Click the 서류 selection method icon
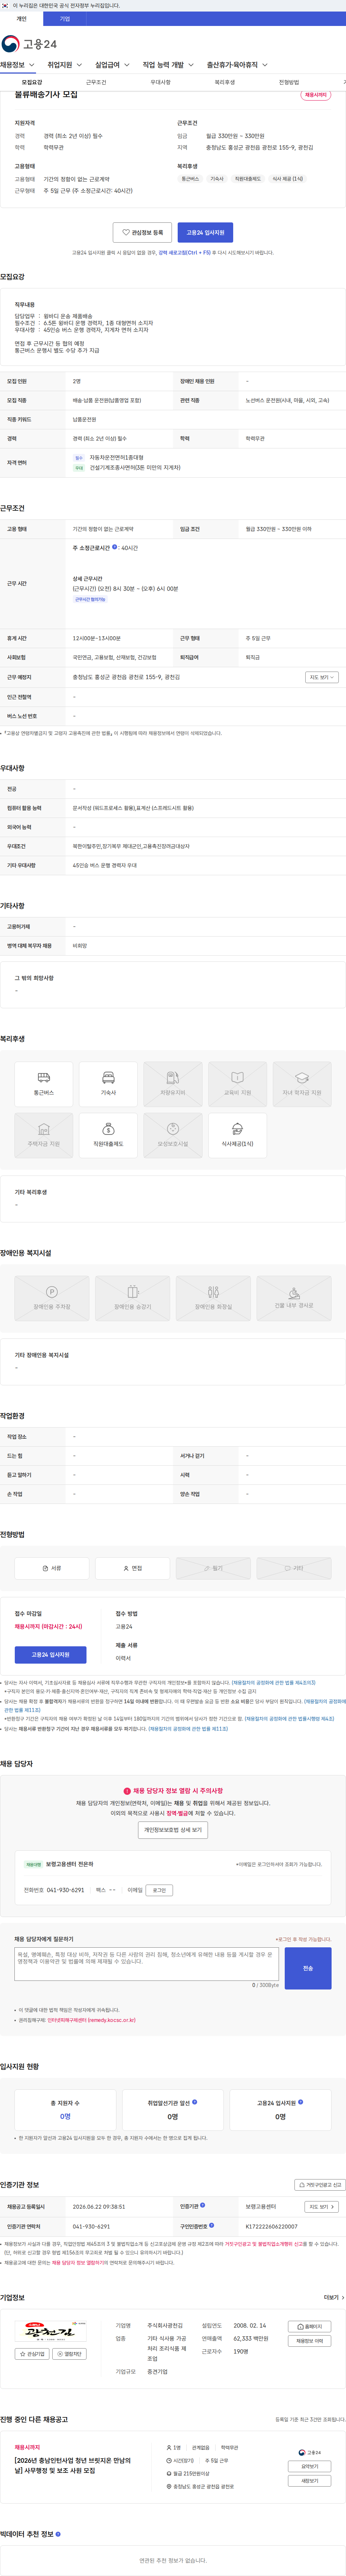 52,1568
